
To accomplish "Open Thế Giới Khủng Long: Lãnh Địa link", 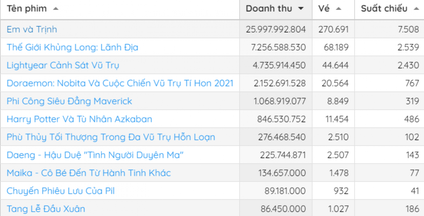I will tap(72, 47).
